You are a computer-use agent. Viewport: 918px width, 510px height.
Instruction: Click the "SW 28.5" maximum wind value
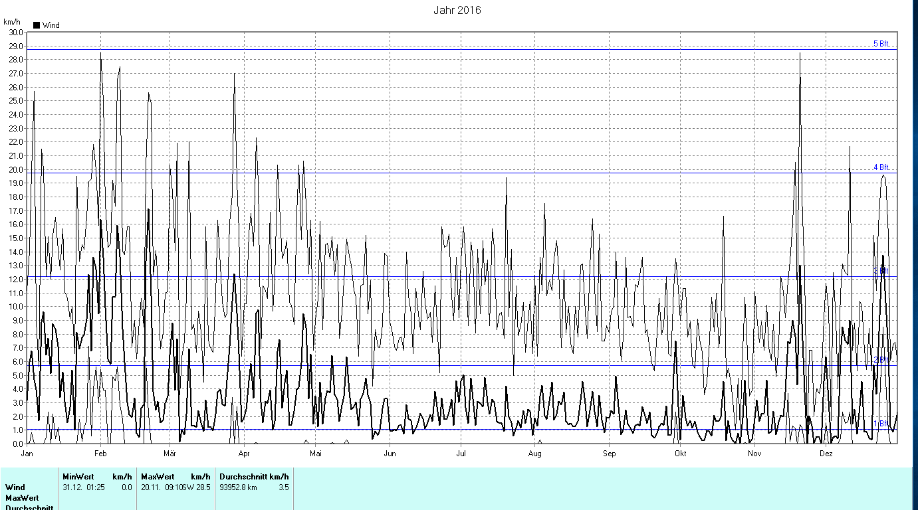tap(196, 487)
